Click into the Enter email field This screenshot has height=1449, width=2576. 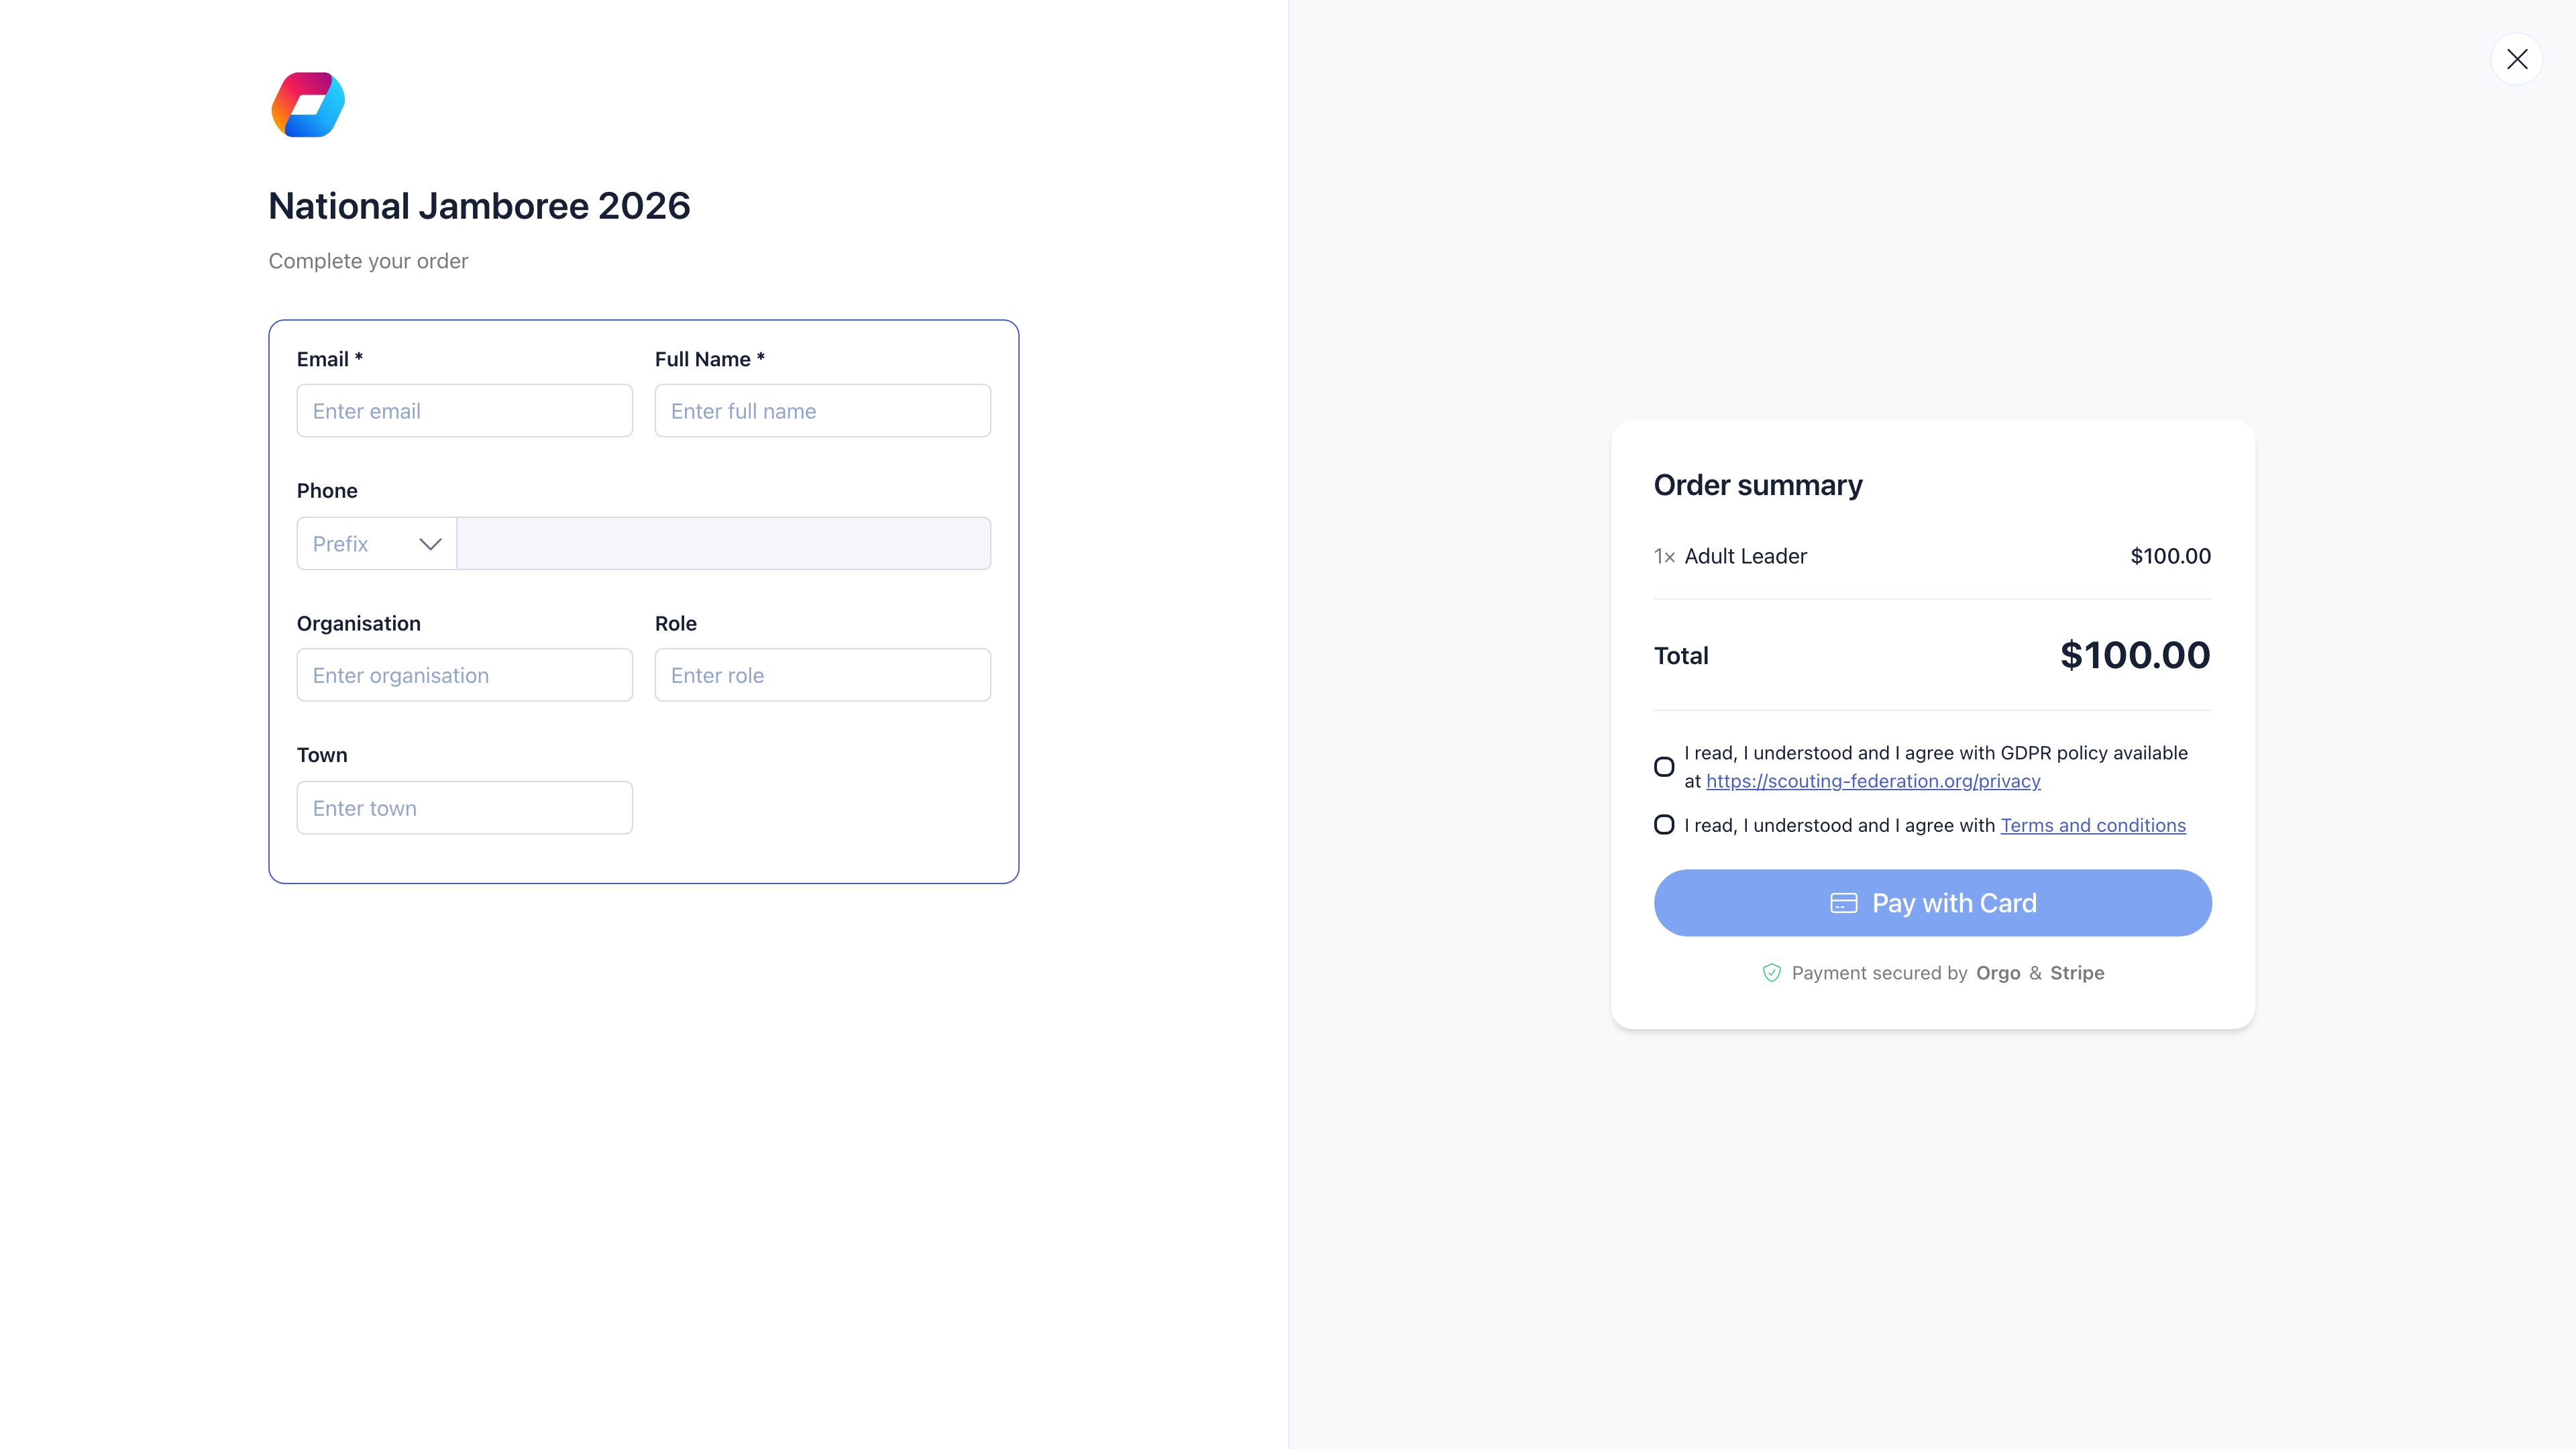[464, 410]
